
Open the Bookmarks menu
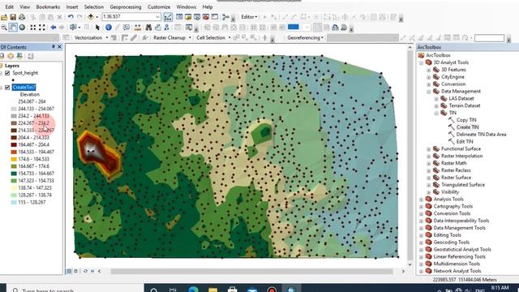click(48, 6)
